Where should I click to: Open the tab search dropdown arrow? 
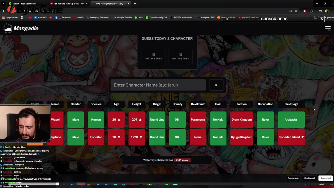click(3, 4)
